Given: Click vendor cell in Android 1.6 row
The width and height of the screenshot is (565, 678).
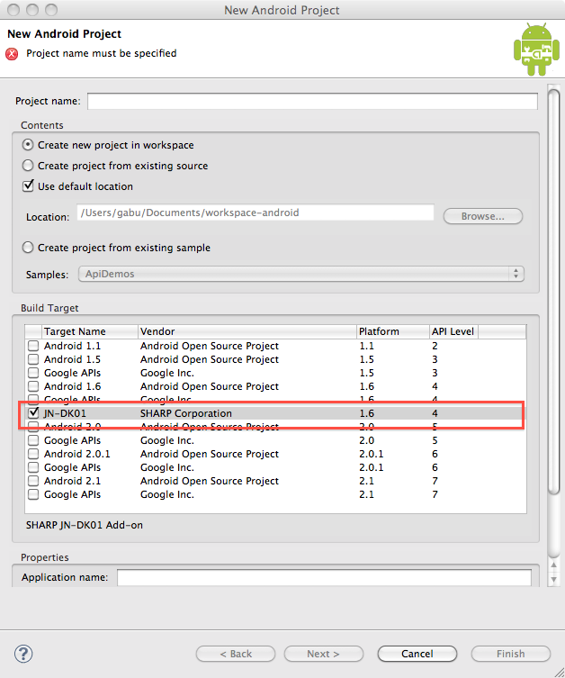Looking at the screenshot, I should click(x=210, y=386).
